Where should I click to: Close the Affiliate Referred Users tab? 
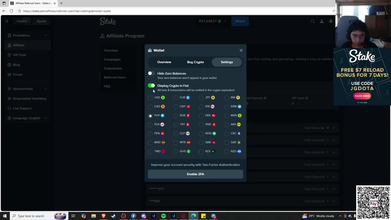click(x=55, y=3)
